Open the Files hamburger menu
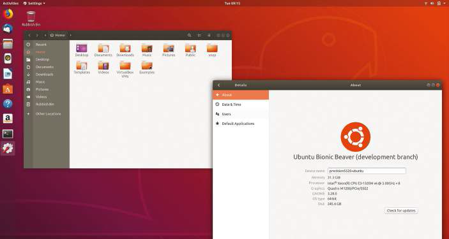449x239 pixels. click(209, 35)
